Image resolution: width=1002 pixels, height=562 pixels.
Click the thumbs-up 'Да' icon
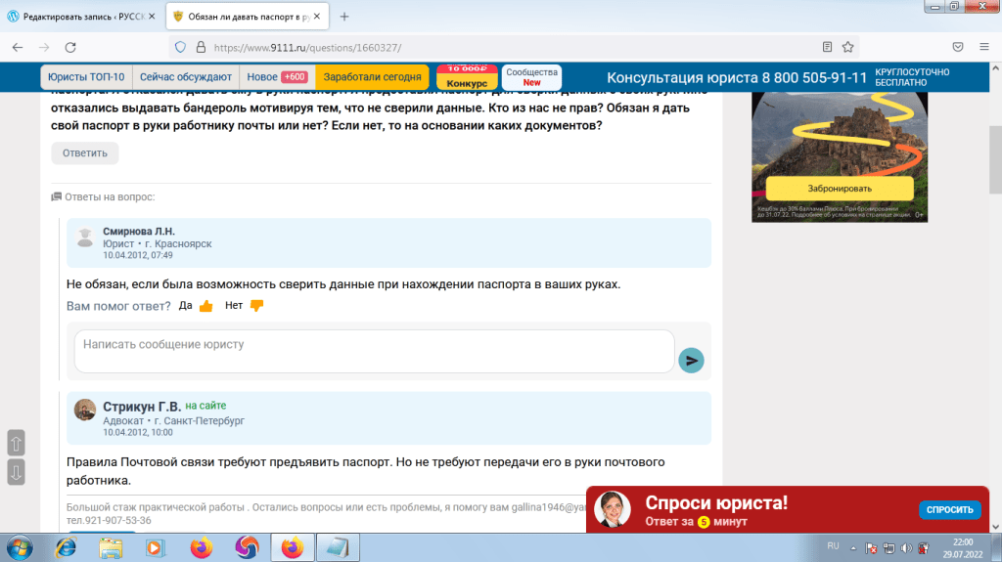pos(205,306)
